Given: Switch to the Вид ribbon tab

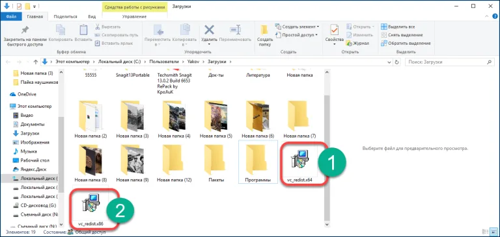Looking at the screenshot, I should (92, 16).
